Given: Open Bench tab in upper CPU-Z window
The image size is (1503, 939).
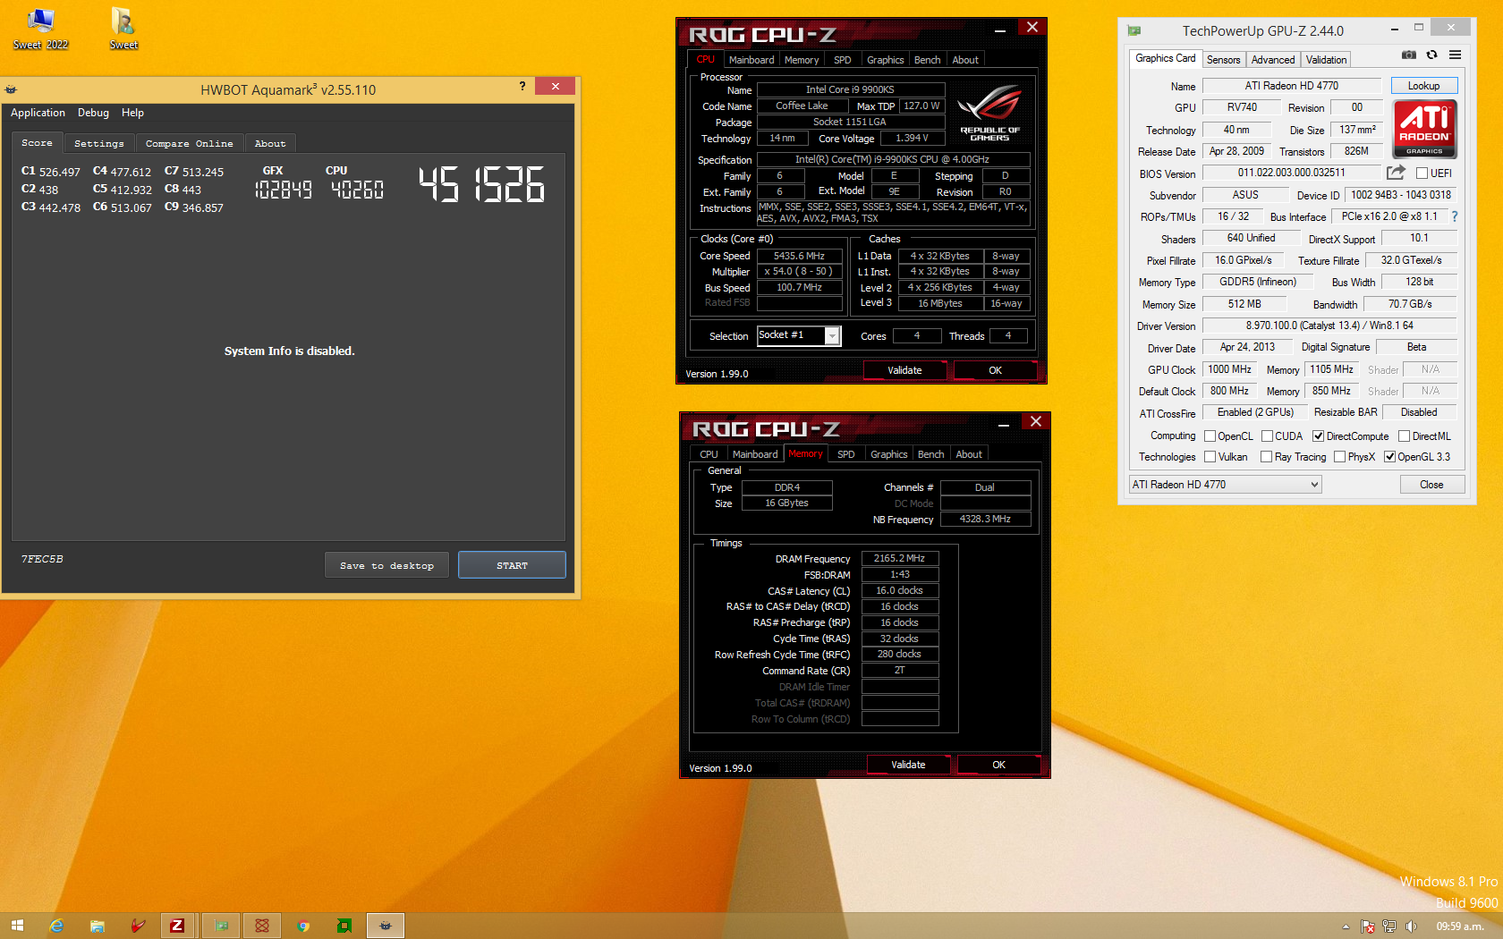Looking at the screenshot, I should tap(927, 60).
